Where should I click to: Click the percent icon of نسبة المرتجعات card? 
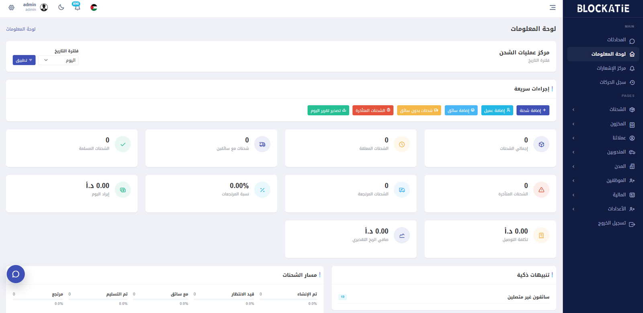(x=262, y=190)
